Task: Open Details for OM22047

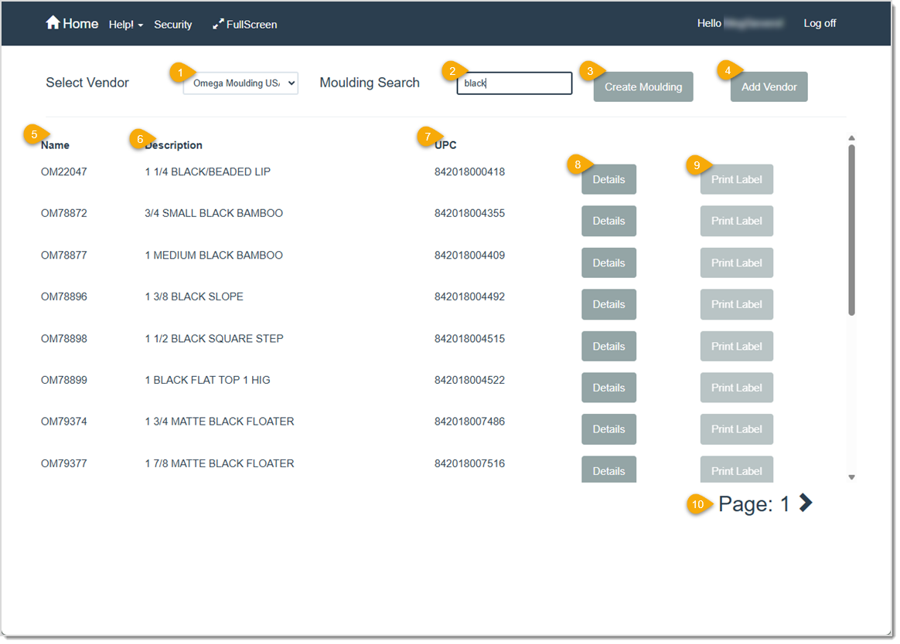Action: [x=609, y=179]
